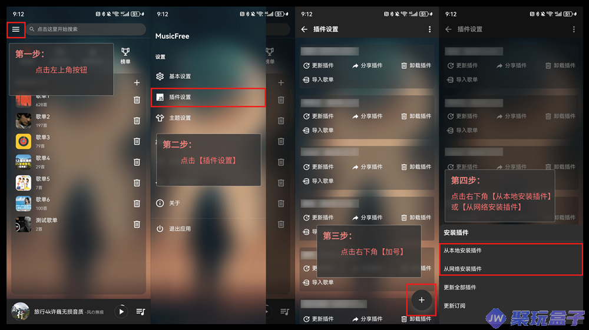Viewport: 589px width, 330px height.
Task: Open the three-dot overflow menu in 插件设置
Action: coord(430,29)
